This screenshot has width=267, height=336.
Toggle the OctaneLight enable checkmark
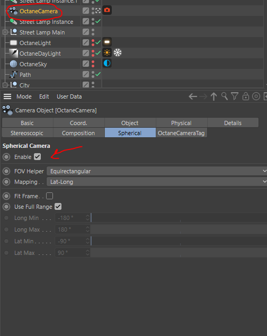[x=98, y=42]
